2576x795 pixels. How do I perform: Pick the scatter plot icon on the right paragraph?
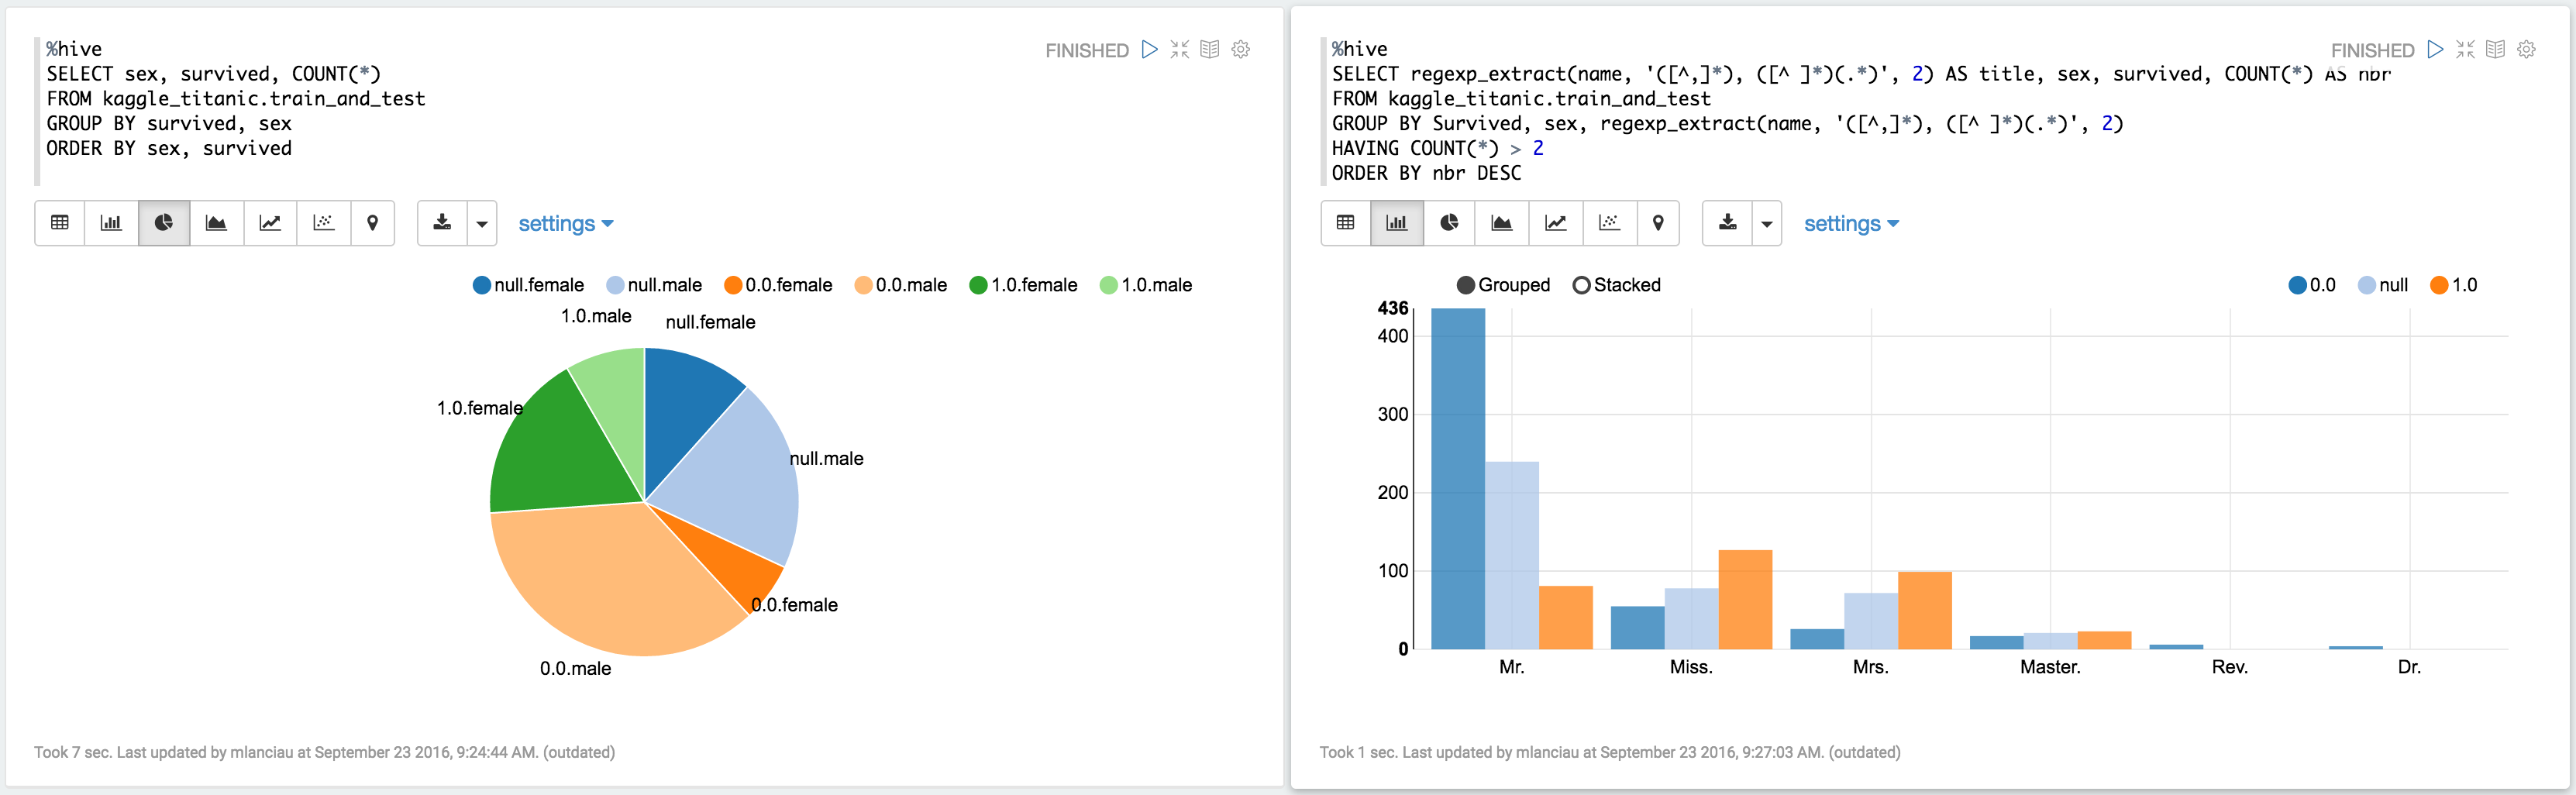pyautogui.click(x=1609, y=223)
